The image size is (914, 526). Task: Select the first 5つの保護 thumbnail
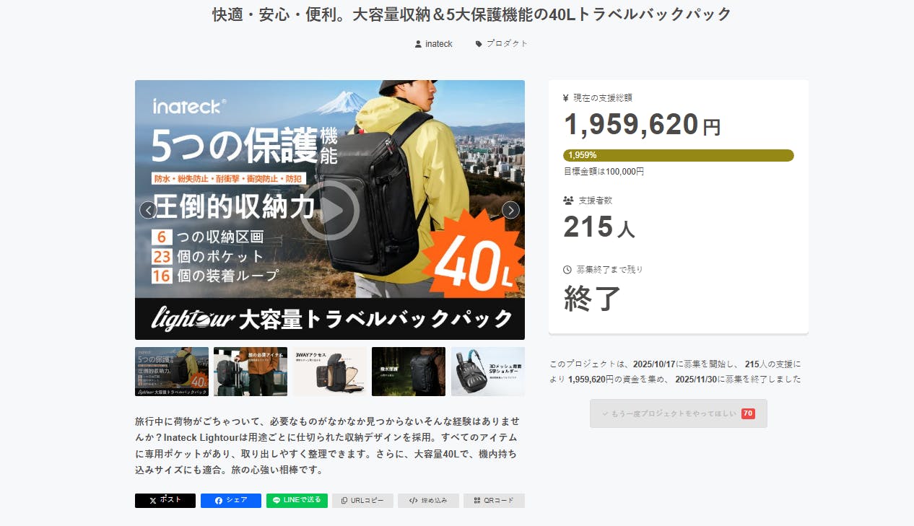click(172, 372)
